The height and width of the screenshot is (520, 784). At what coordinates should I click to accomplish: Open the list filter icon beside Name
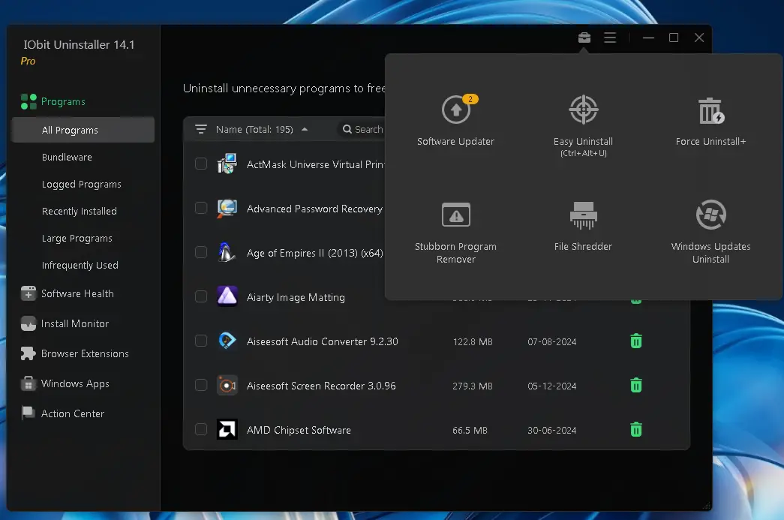[200, 129]
